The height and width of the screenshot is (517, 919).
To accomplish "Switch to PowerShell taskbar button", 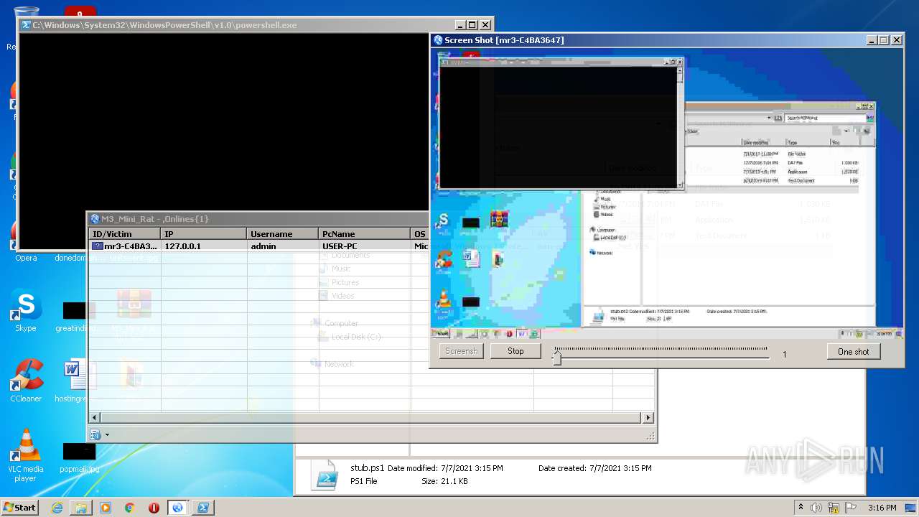I will (x=203, y=508).
